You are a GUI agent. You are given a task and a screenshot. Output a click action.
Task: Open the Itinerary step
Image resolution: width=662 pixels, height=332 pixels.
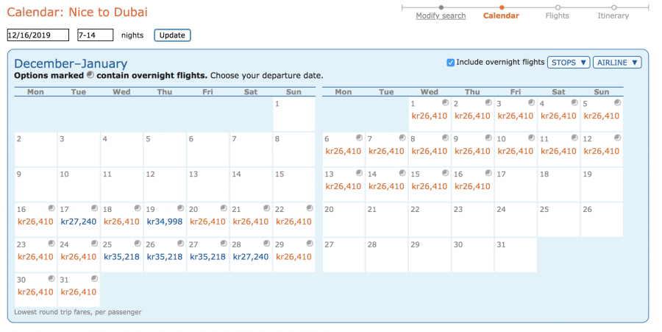click(x=613, y=15)
